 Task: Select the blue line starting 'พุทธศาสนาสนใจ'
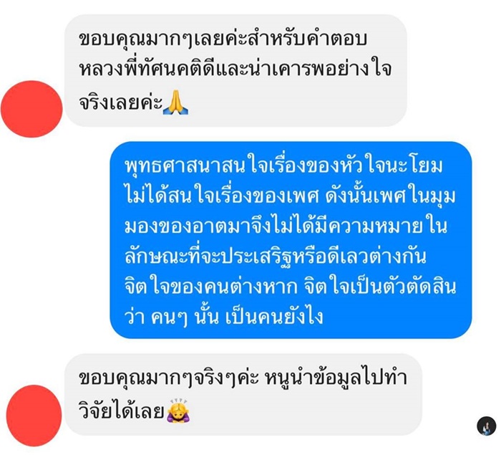point(283,166)
